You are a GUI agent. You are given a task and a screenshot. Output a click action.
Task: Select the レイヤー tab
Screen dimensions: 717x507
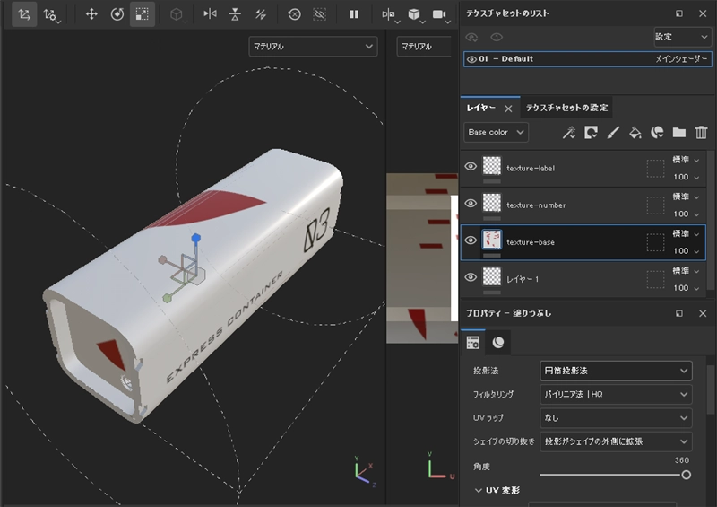[481, 108]
